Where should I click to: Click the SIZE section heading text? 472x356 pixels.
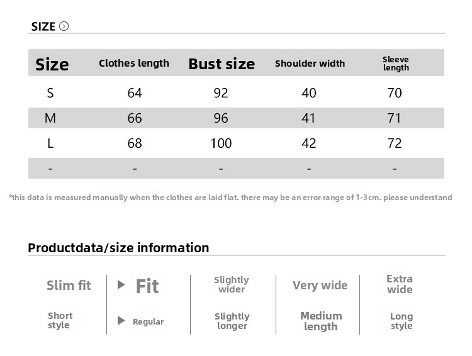click(43, 26)
